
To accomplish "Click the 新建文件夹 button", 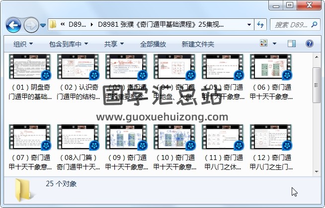I will click(198, 44).
